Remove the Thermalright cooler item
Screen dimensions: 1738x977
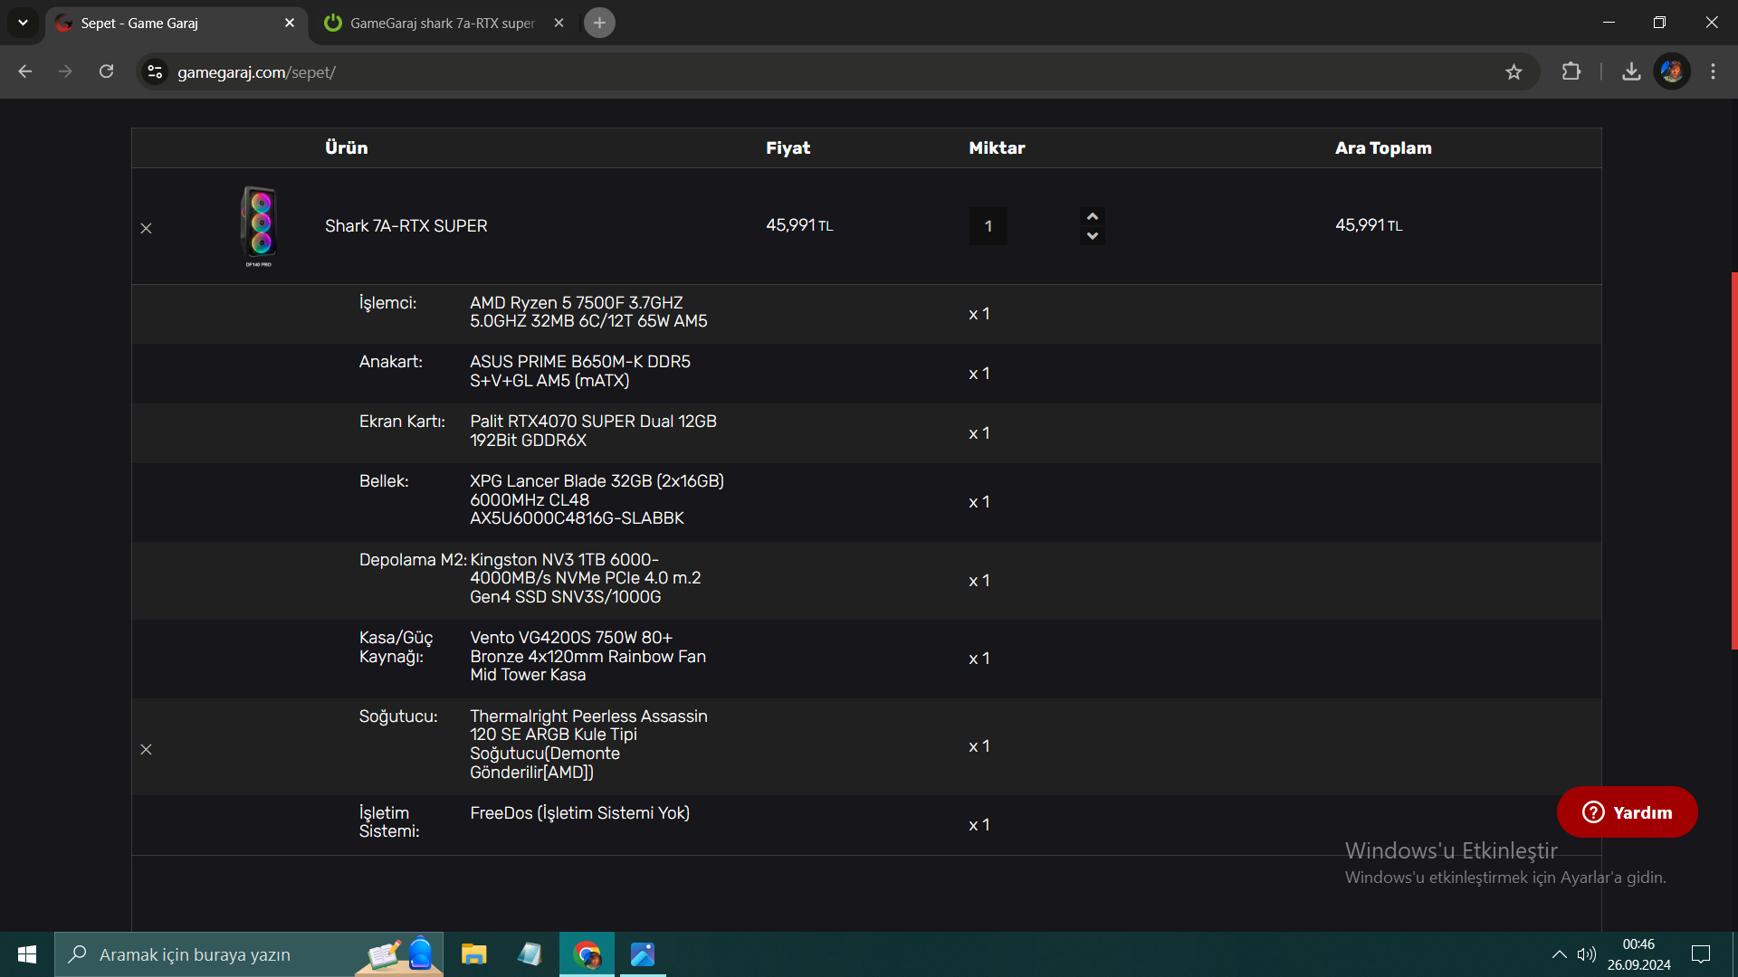[146, 749]
